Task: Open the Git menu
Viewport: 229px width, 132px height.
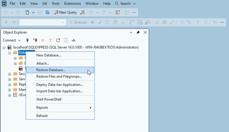Action: [45, 4]
